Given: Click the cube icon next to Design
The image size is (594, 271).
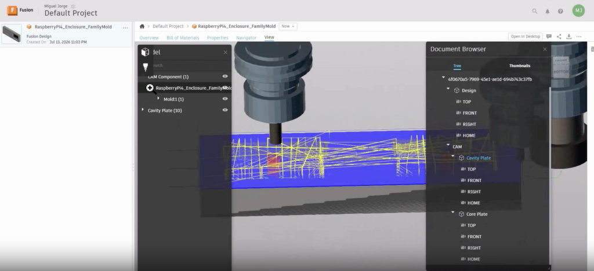Looking at the screenshot, I should click(x=457, y=91).
